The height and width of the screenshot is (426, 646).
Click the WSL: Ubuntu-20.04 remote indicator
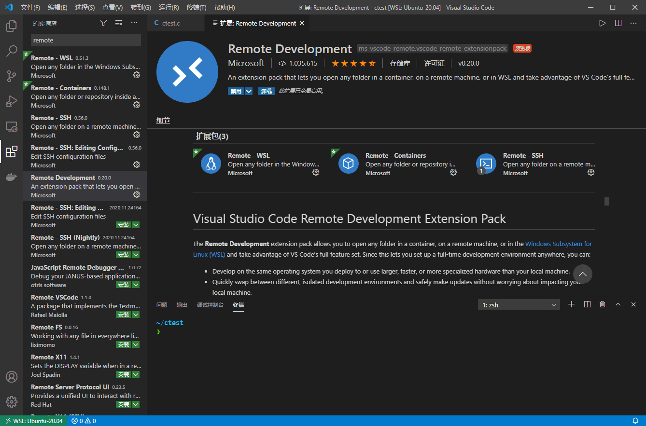click(x=34, y=421)
